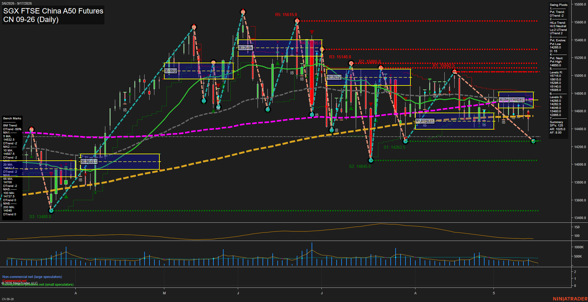Click swing high pivot dot beside R3 15140.0
588x302 pixels.
click(351, 63)
